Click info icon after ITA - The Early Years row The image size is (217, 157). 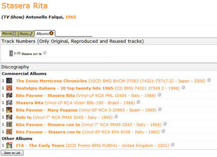[x=172, y=144]
